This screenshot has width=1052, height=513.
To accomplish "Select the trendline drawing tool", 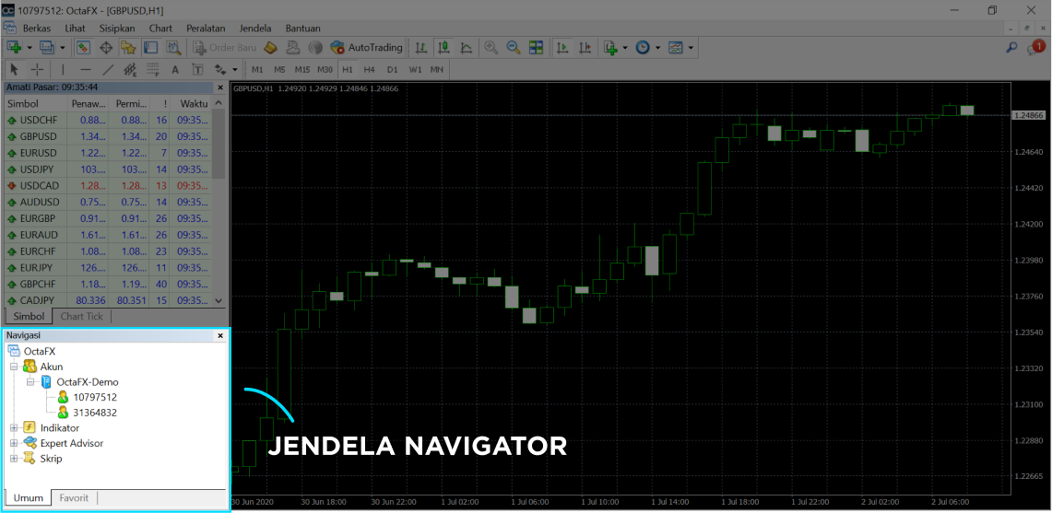I will (x=108, y=69).
